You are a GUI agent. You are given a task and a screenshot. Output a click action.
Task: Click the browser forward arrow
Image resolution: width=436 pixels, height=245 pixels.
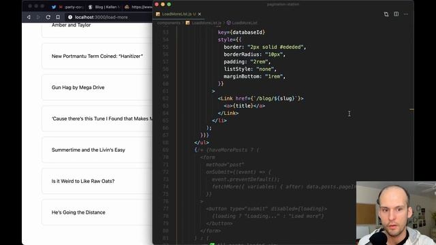[x=38, y=17]
